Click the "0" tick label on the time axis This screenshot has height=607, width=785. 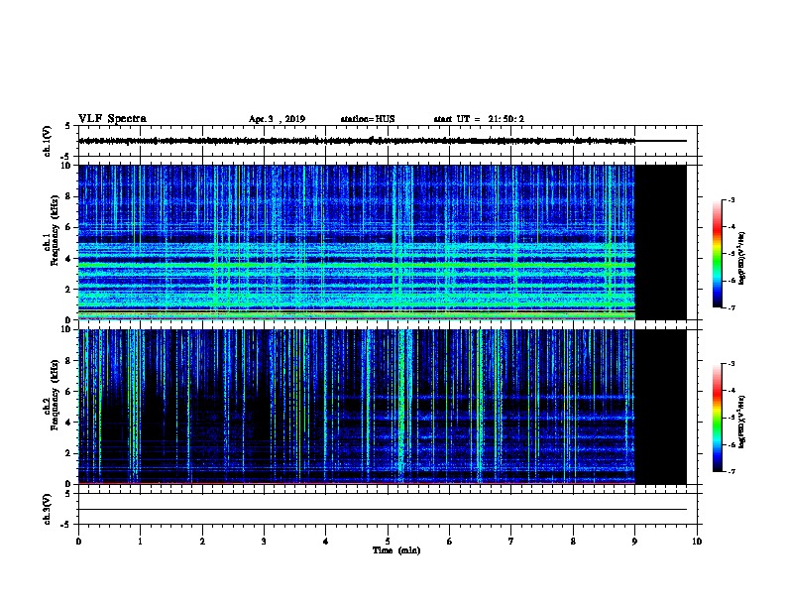click(78, 542)
